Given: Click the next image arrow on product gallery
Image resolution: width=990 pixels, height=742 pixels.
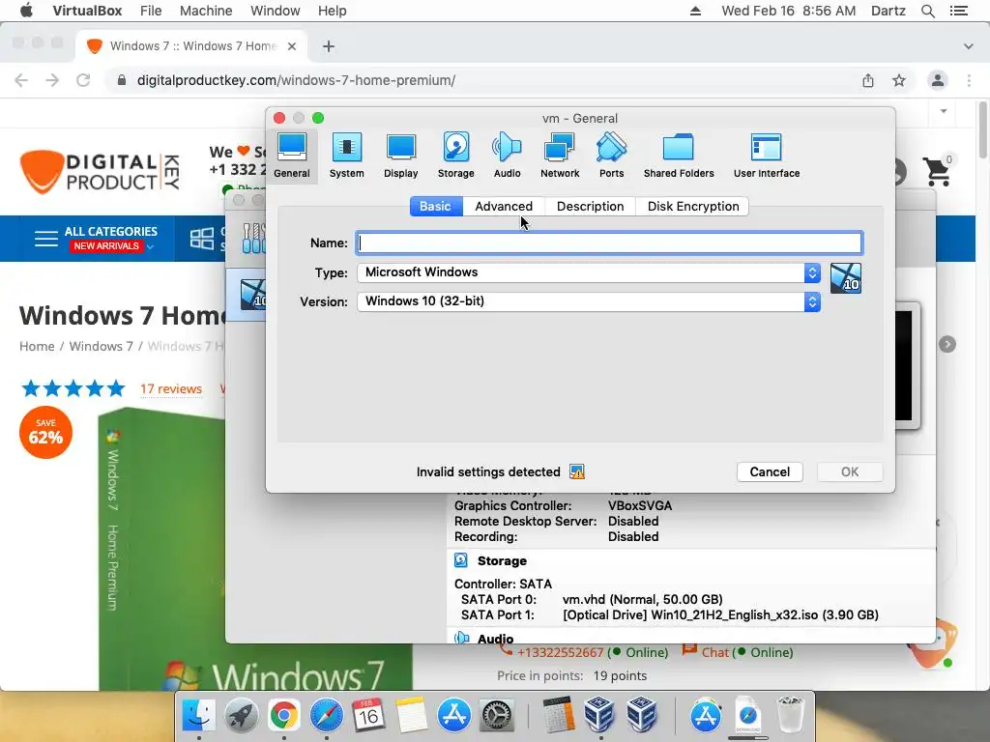Looking at the screenshot, I should click(x=947, y=344).
